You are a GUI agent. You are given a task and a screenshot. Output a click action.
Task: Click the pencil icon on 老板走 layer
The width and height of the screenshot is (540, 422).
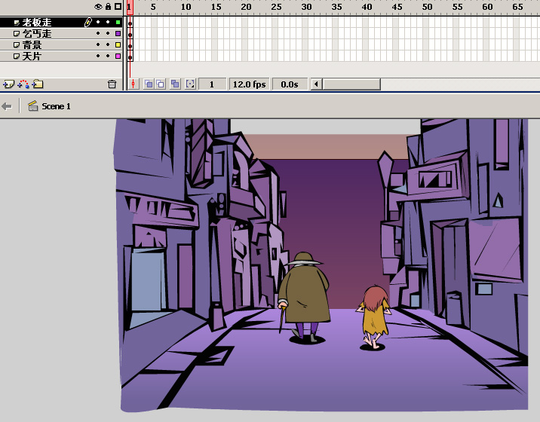pyautogui.click(x=87, y=23)
